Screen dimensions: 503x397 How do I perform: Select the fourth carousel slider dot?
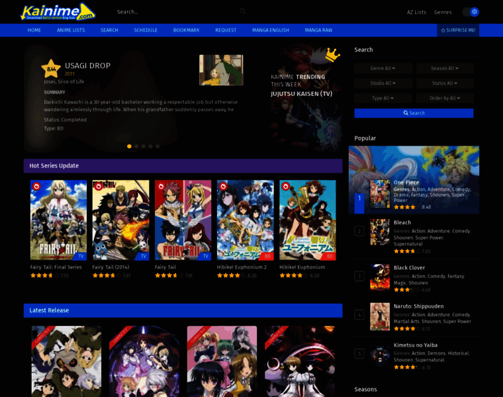pos(150,146)
